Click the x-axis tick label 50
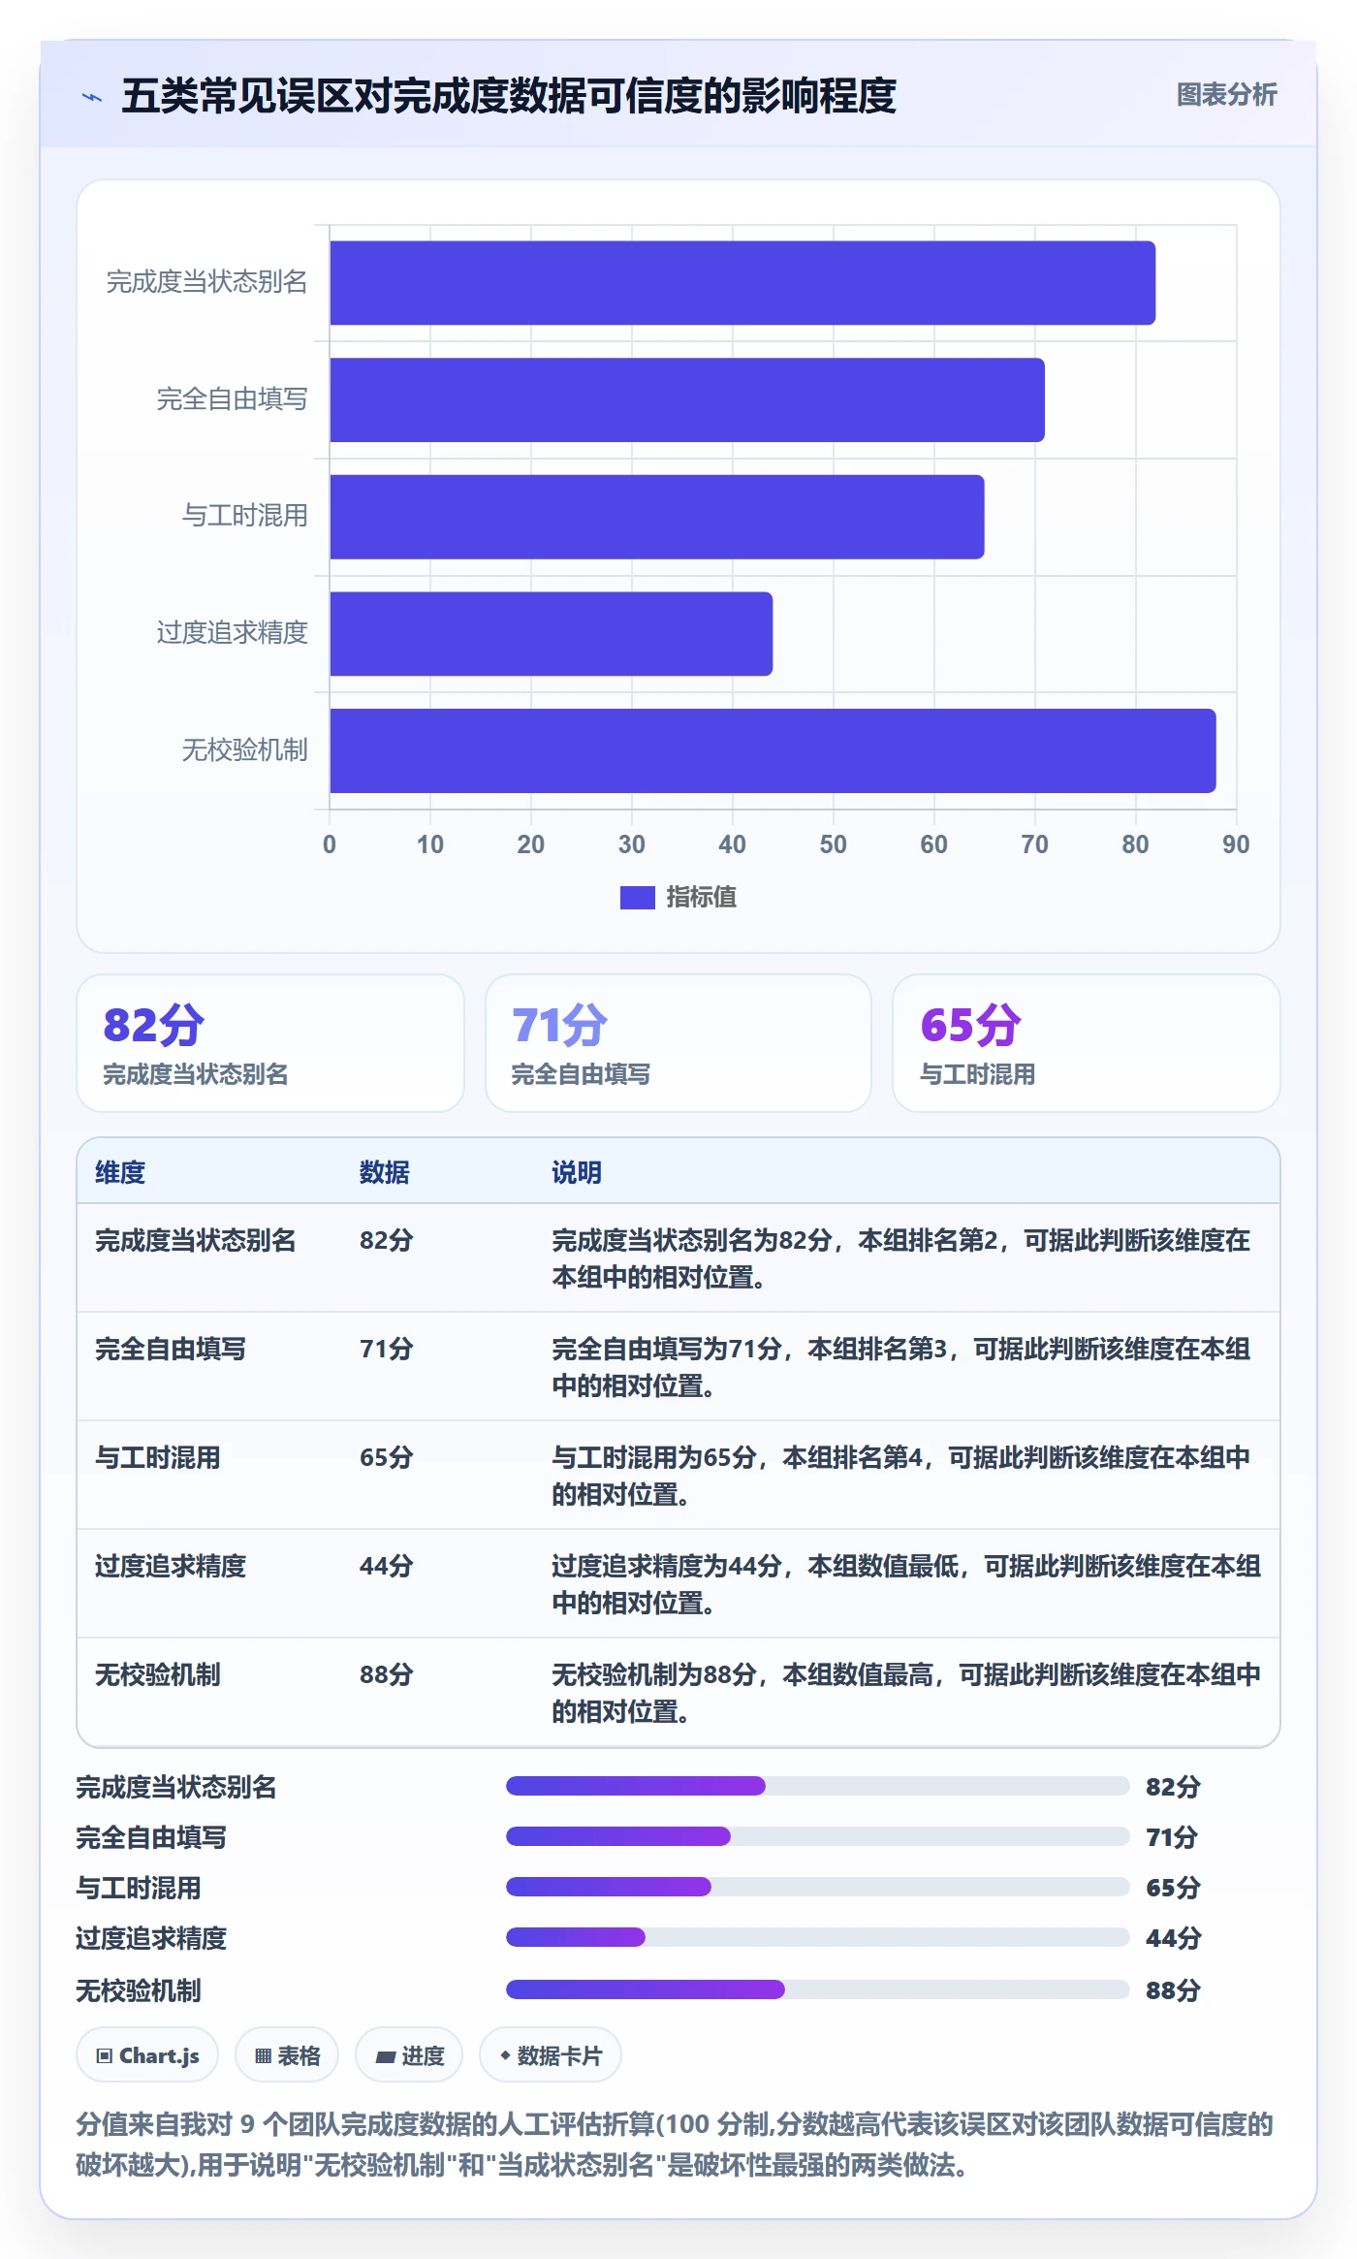 tap(834, 844)
